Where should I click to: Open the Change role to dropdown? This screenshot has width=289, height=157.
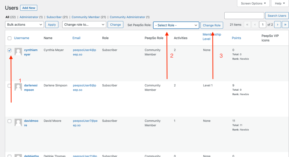(84, 25)
